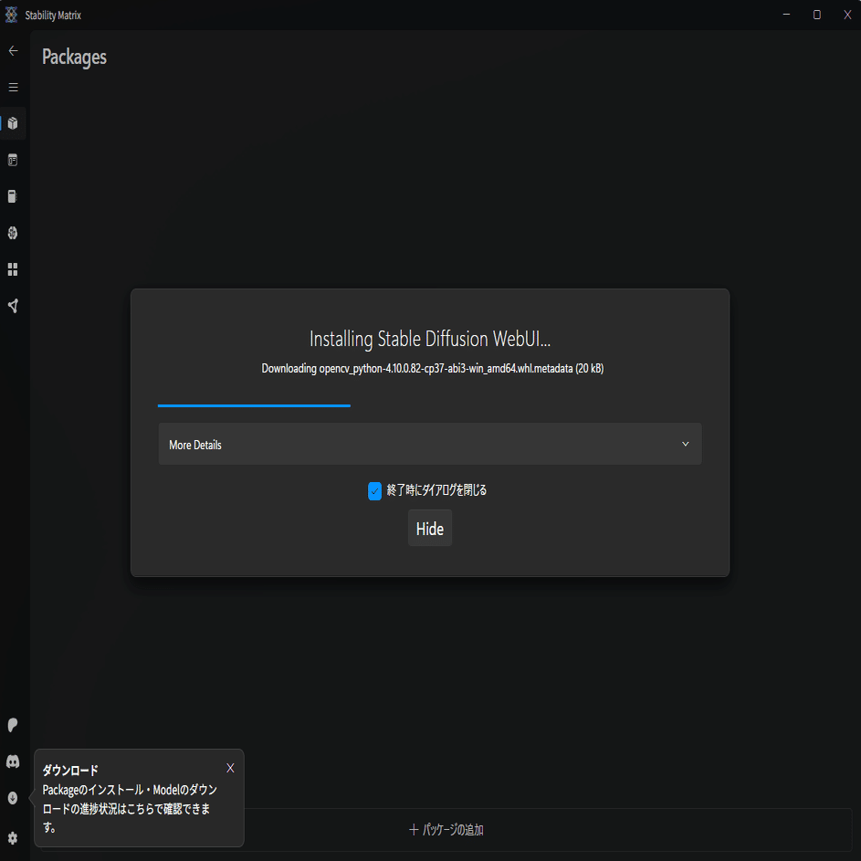The width and height of the screenshot is (861, 861).
Task: Click the Packages page heading
Action: [74, 58]
